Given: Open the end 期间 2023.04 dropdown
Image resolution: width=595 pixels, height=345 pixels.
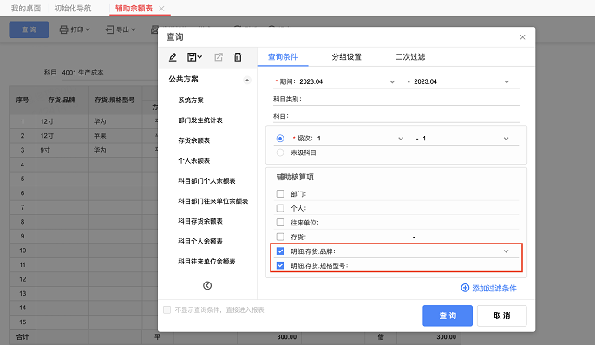Looking at the screenshot, I should 507,81.
